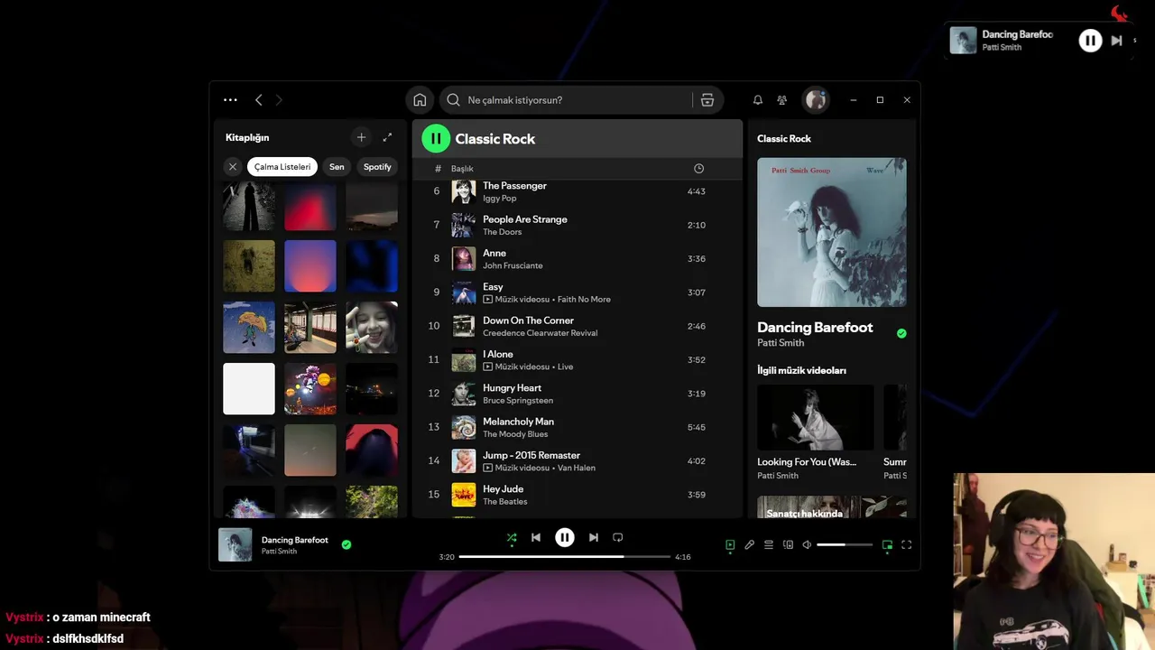This screenshot has width=1155, height=650.
Task: Pause the Classic Rock playlist with the green button
Action: coord(436,138)
